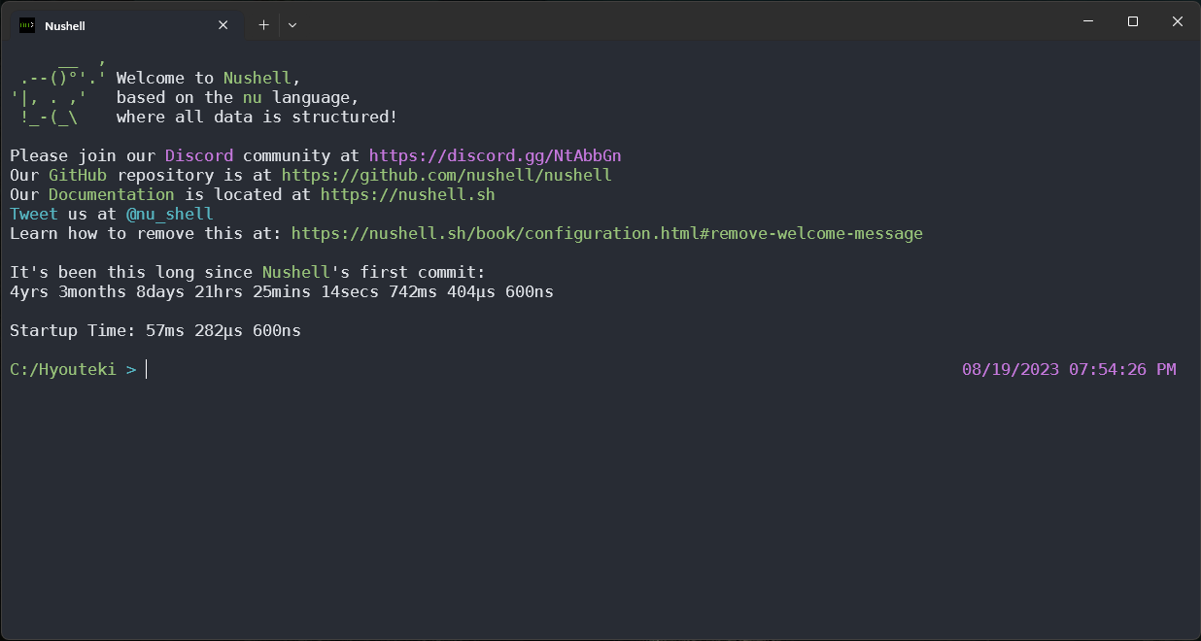Click the date and time display
1201x641 pixels.
(1069, 369)
